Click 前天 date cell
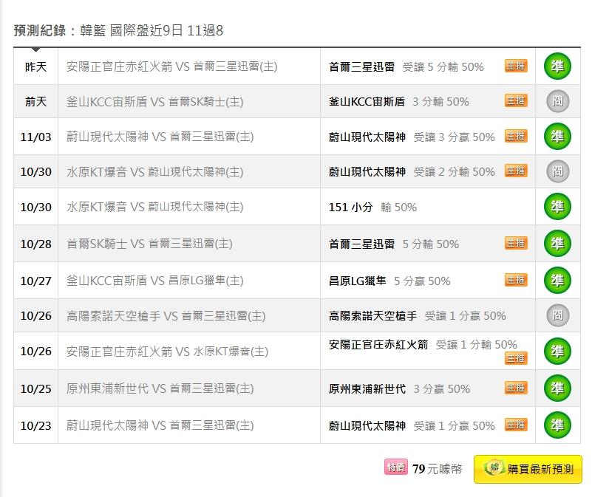This screenshot has width=592, height=497. pos(36,101)
